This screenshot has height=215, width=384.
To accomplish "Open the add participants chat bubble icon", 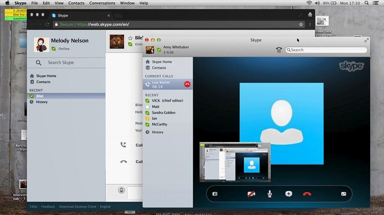I will point(289,194).
